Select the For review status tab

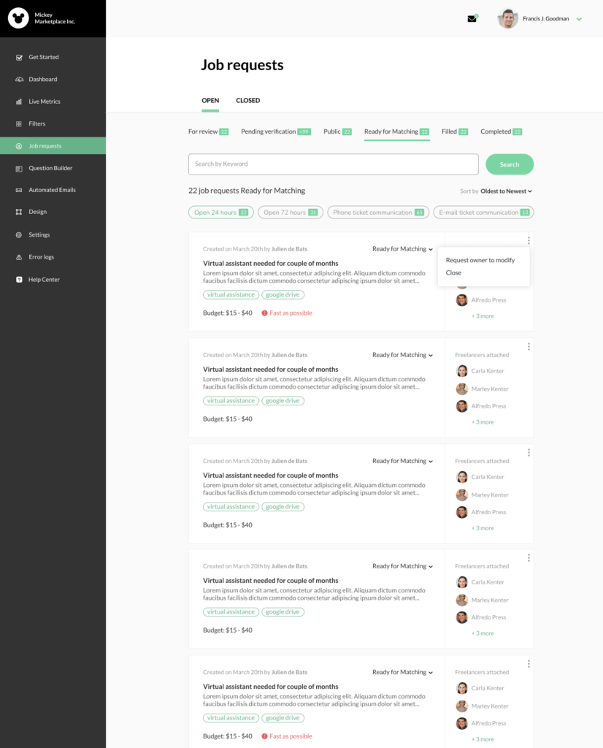208,131
